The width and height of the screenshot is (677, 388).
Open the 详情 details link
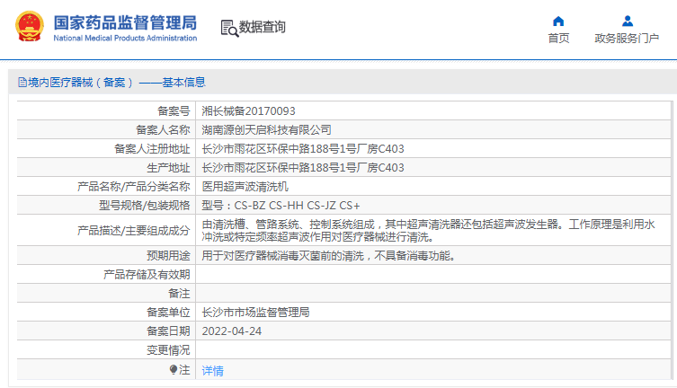(212, 371)
